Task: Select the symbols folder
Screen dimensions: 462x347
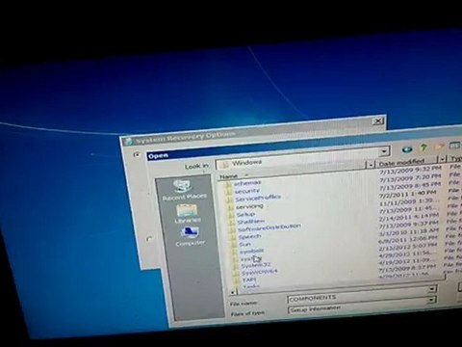Action: tap(248, 252)
